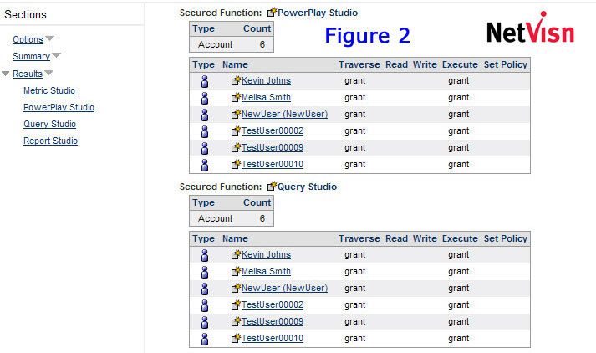Click link icon beside TestUser00010 in Query Studio table
This screenshot has width=596, height=353.
click(236, 338)
